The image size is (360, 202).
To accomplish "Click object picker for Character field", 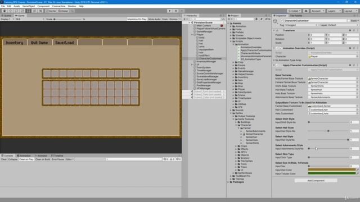I will [357, 56].
